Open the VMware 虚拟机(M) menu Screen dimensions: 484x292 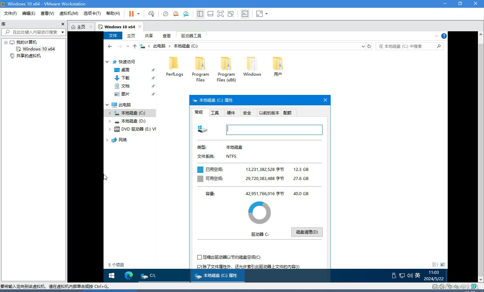click(69, 13)
